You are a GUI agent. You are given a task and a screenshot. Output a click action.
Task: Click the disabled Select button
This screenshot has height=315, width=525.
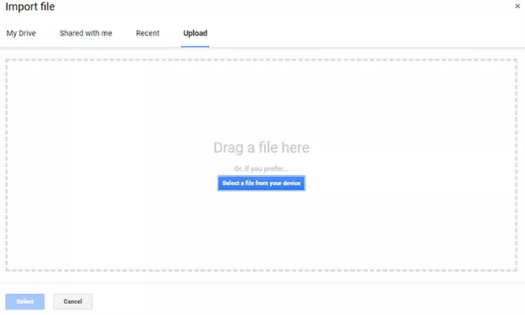pyautogui.click(x=25, y=302)
